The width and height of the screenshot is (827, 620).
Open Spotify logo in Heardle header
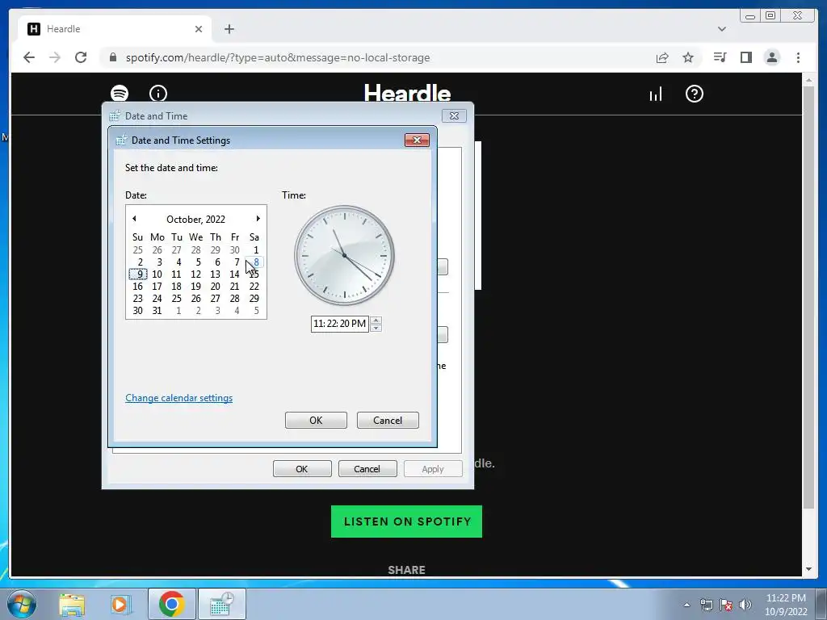pyautogui.click(x=120, y=94)
